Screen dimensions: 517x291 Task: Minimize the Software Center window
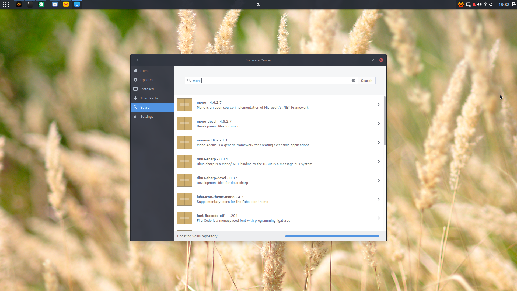tap(365, 60)
